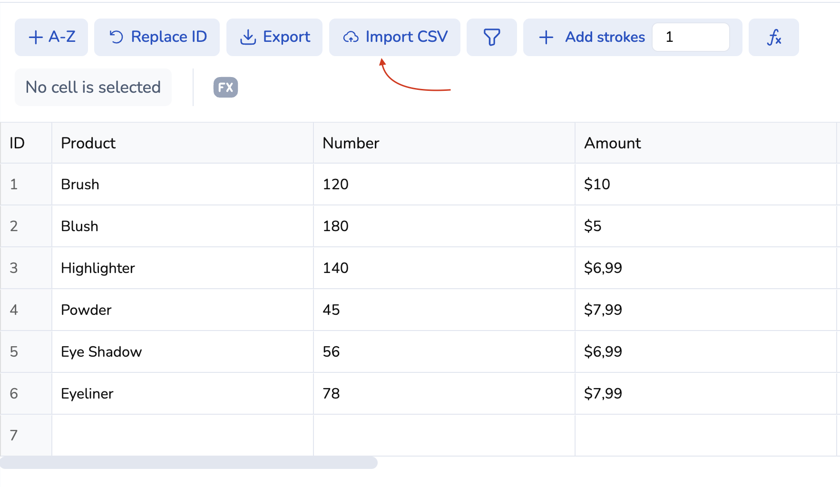Click the download icon on Export
This screenshot has height=487, width=840.
pyautogui.click(x=248, y=37)
